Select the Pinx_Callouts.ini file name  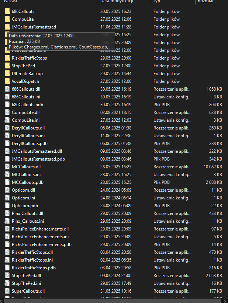pos(28,221)
